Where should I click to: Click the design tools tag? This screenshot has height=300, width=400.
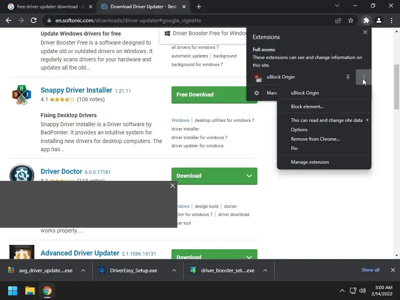click(x=207, y=206)
